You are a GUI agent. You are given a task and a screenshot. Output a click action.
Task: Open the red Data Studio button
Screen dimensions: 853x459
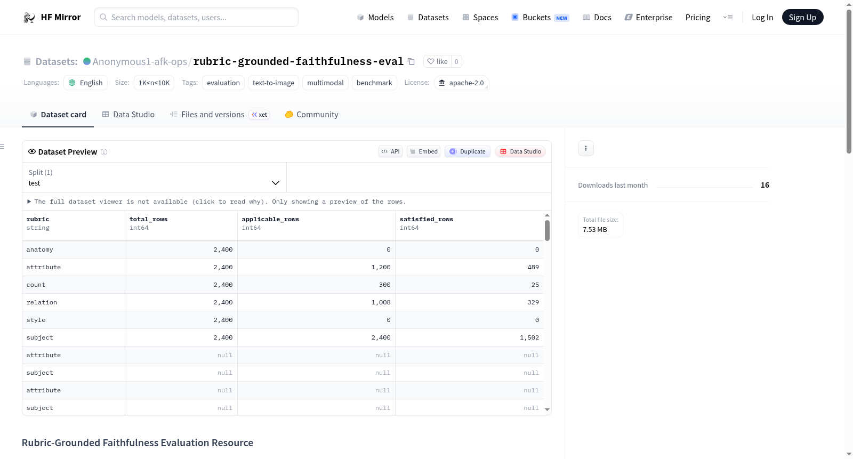pos(520,151)
